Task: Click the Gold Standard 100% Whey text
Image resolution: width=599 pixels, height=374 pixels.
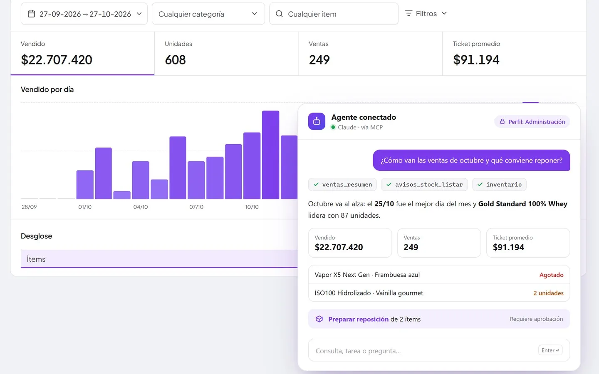Action: [x=522, y=204]
